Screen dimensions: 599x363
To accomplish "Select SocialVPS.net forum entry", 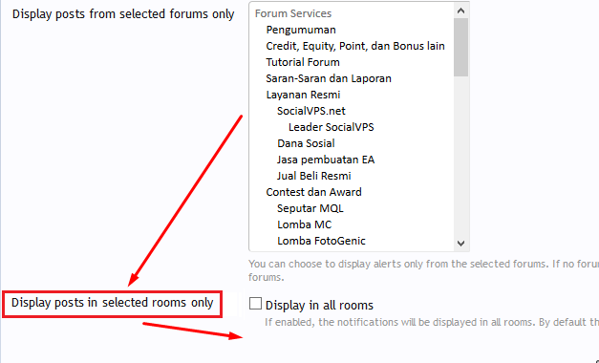I will [x=311, y=111].
